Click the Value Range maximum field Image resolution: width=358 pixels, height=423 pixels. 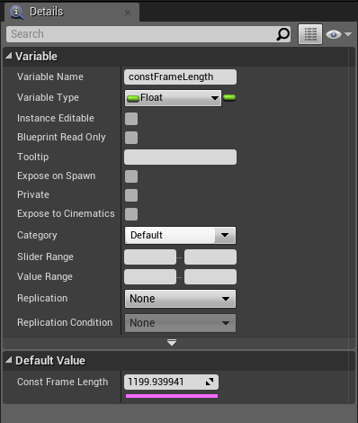210,277
